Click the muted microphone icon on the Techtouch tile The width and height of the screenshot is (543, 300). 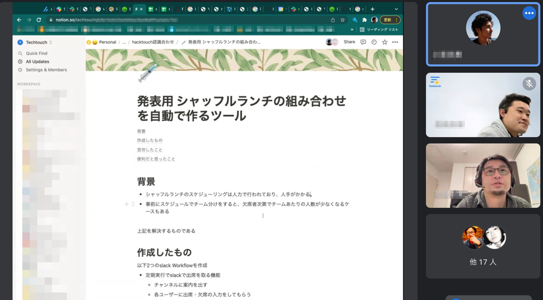[x=529, y=84]
